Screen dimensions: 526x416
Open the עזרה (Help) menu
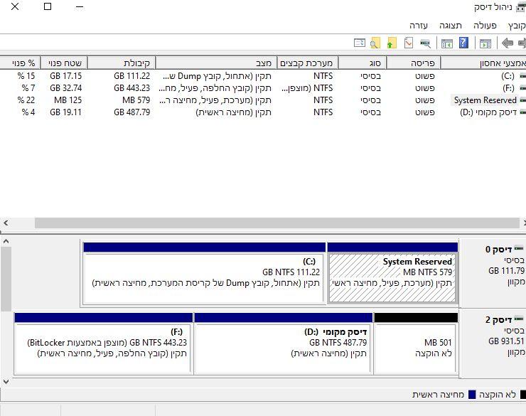point(419,26)
